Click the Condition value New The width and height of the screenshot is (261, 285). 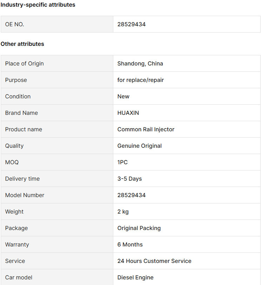point(123,97)
